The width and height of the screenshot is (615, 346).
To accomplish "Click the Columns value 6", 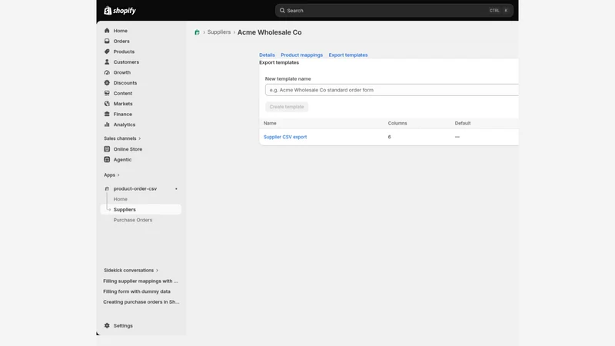I will 389,137.
